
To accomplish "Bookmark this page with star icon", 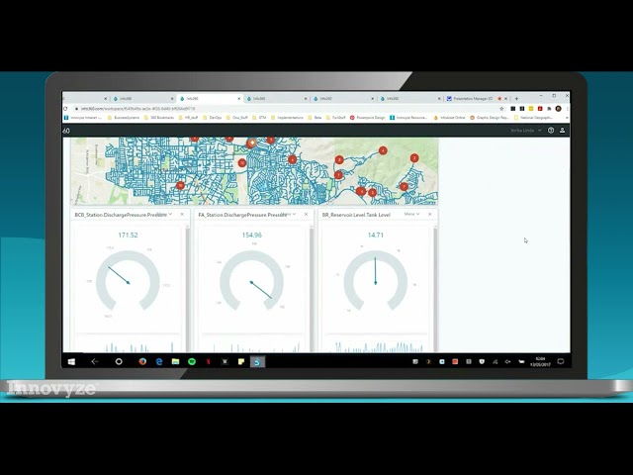I will coord(501,109).
